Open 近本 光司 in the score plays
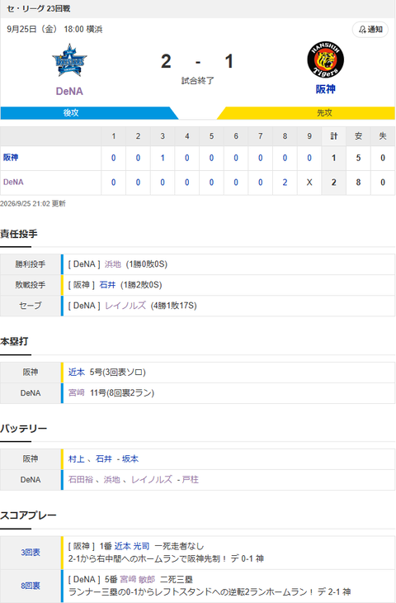 pos(132,546)
